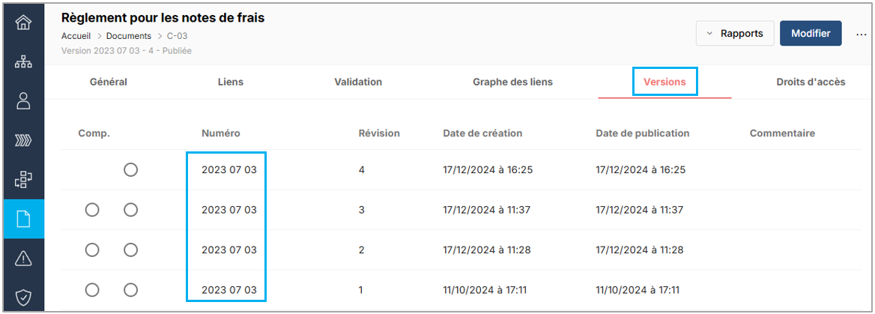Open the Documents breadcrumb link

pyautogui.click(x=129, y=36)
